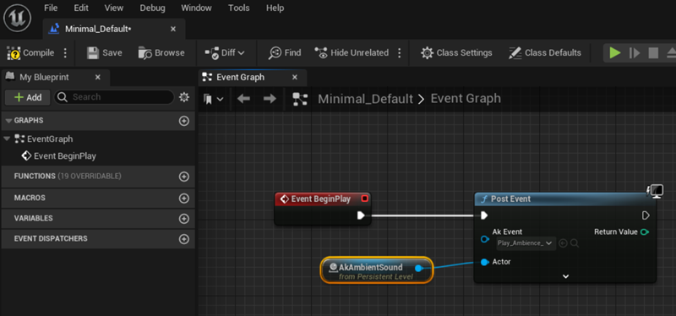The height and width of the screenshot is (316, 676).
Task: Open the Ak Event Play_Ambience dropdown
Action: point(526,243)
